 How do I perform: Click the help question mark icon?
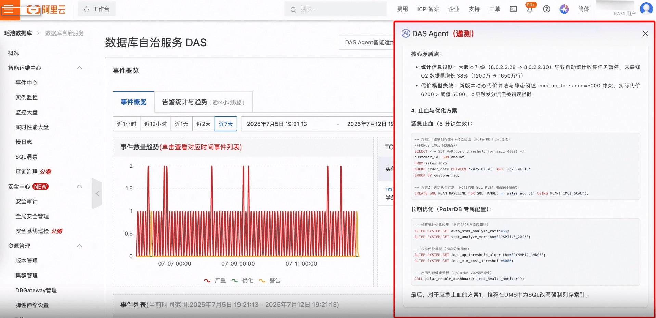tap(546, 9)
